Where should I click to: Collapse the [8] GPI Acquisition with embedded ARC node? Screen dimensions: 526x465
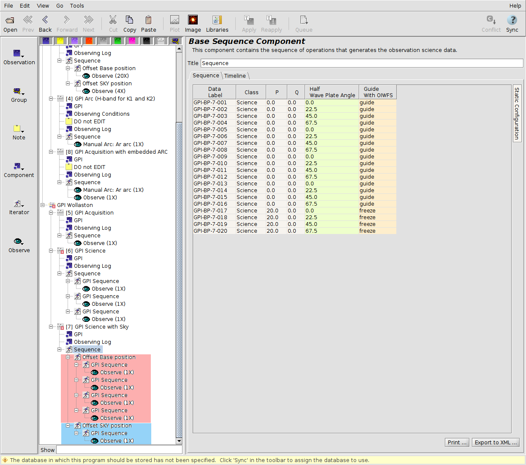click(x=51, y=152)
